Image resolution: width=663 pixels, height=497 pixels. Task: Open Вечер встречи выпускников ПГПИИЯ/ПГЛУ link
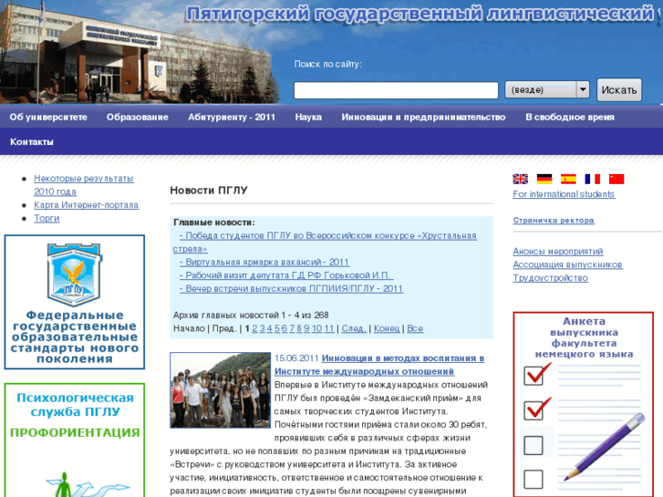point(291,288)
